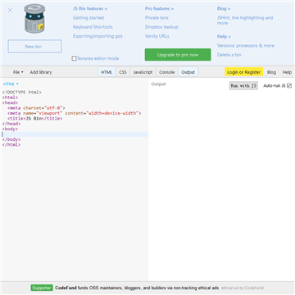Toggle the Output panel tab
This screenshot has width=295, height=295.
[188, 72]
